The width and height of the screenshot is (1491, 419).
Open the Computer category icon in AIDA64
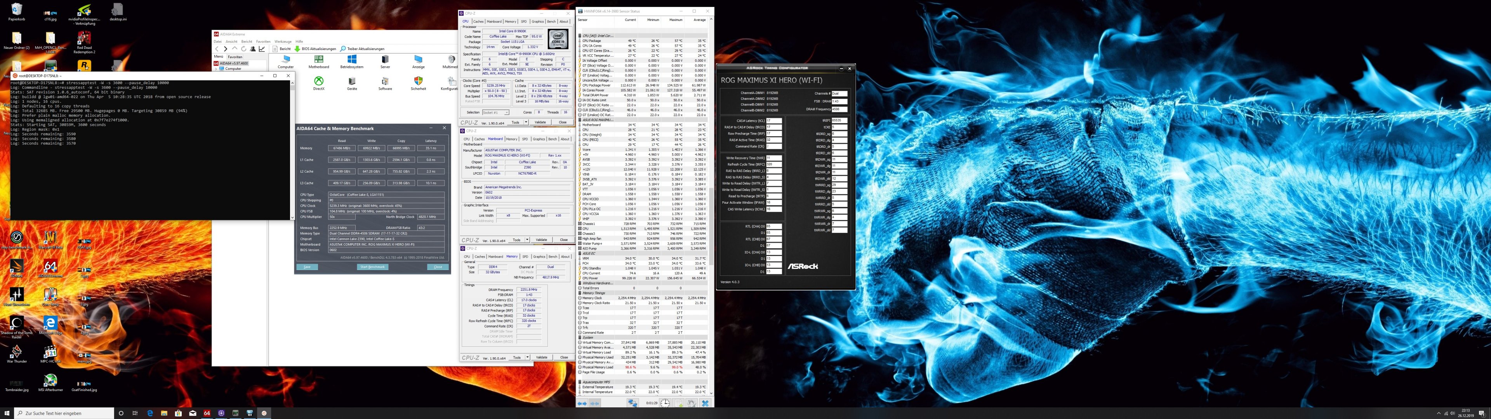[x=286, y=62]
